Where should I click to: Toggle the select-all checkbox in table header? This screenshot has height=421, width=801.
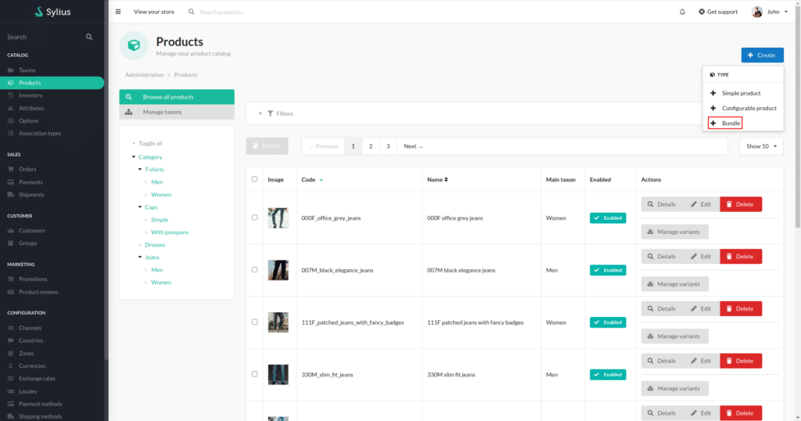(254, 179)
